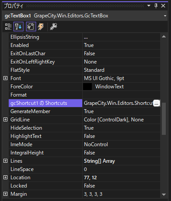Click the empty Format value field
Image resolution: width=171 pixels, height=201 pixels.
(121, 95)
